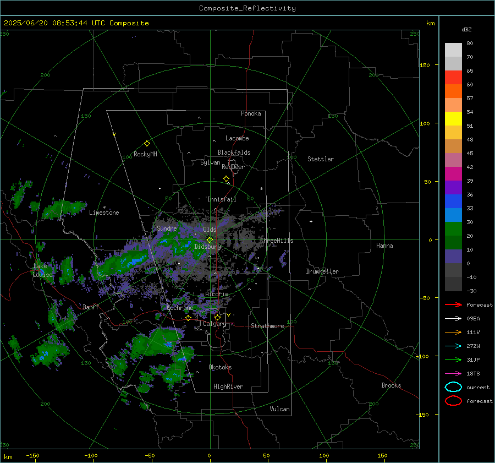Click the 51 dBZ yellow color swatch
Viewport: 495px width, 463px height.
[x=453, y=119]
